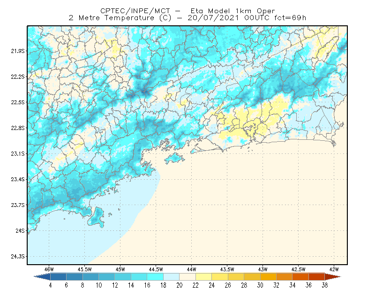Screen dimensions: 375x290
Task: Click the 46W longitude axis label
Action: click(x=49, y=269)
